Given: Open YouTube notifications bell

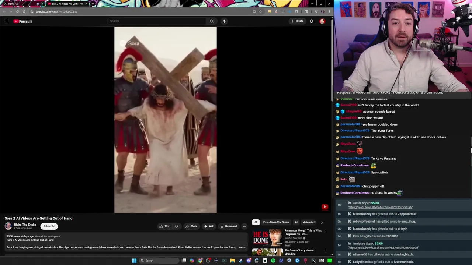Looking at the screenshot, I should coord(312,21).
